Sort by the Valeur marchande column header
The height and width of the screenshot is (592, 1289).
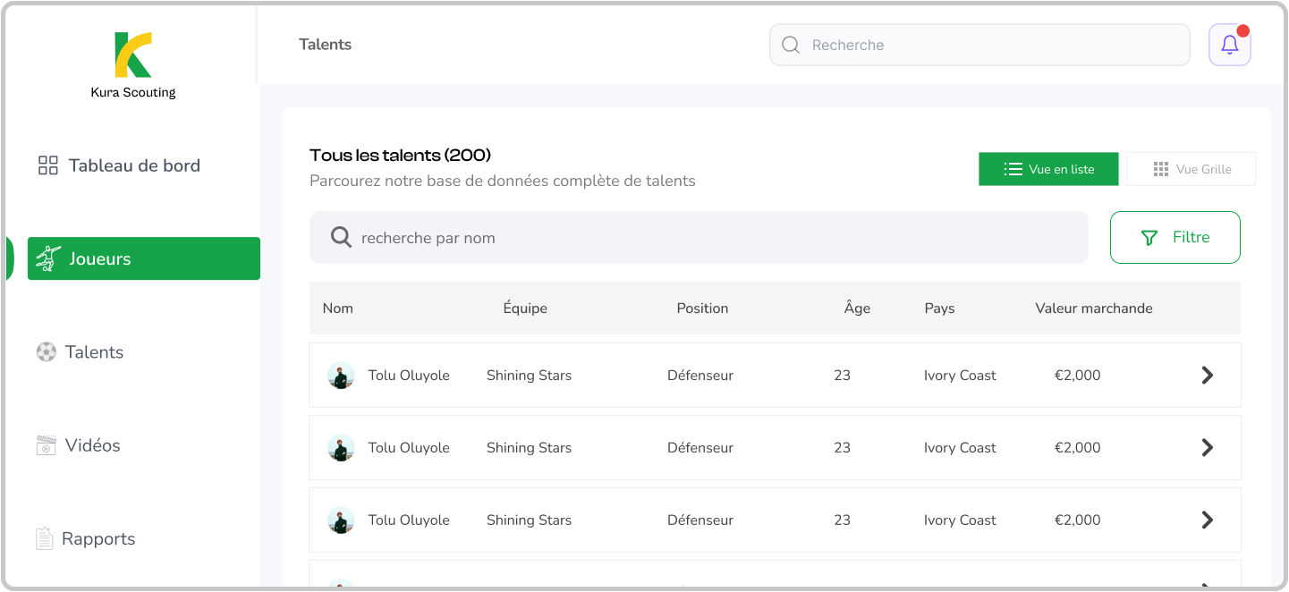(x=1093, y=309)
